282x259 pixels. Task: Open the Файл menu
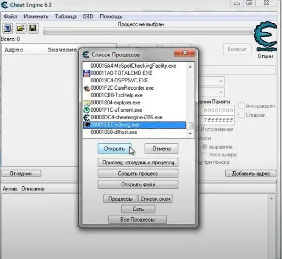coord(11,17)
